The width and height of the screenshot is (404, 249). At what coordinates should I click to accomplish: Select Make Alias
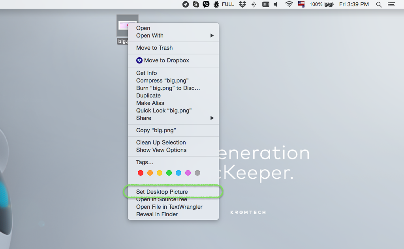(x=173, y=103)
